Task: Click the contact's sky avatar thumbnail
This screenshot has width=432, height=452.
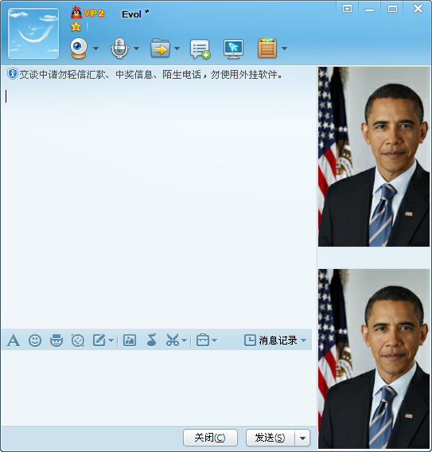Action: point(33,33)
